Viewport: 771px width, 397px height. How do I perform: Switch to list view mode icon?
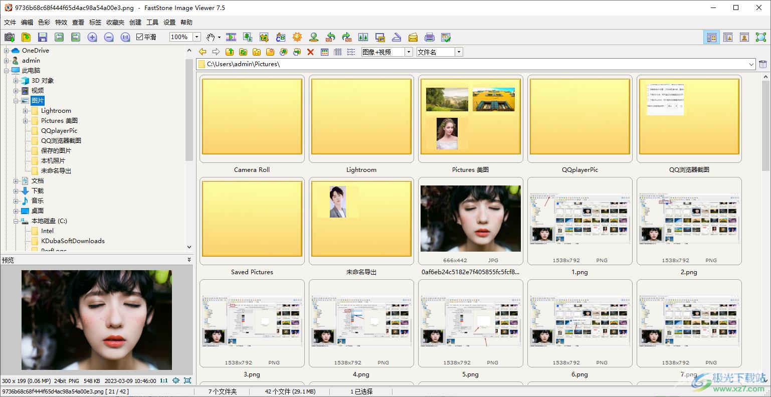pos(351,52)
